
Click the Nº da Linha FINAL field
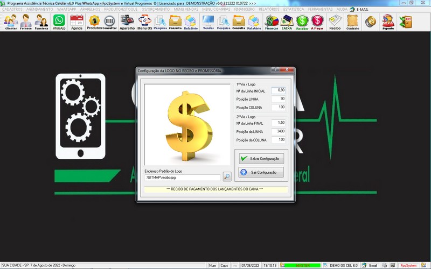(x=279, y=123)
